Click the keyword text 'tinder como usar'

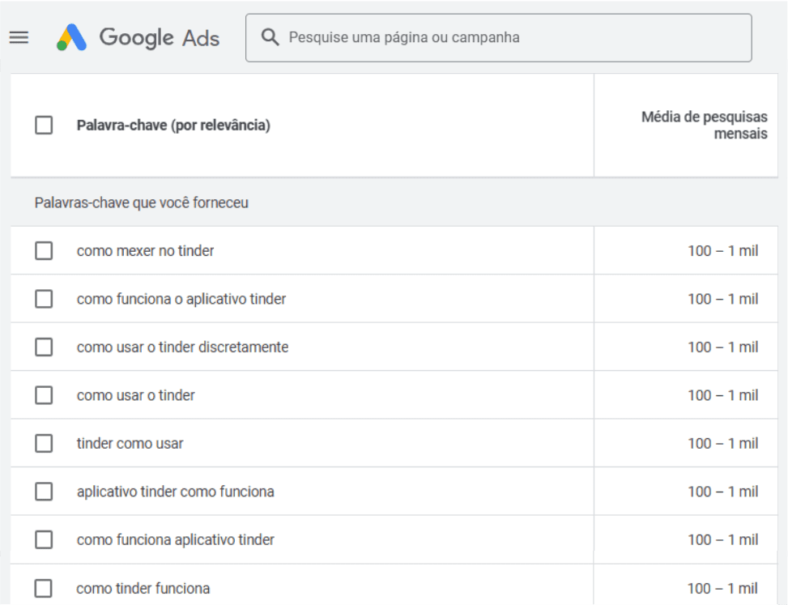point(130,444)
